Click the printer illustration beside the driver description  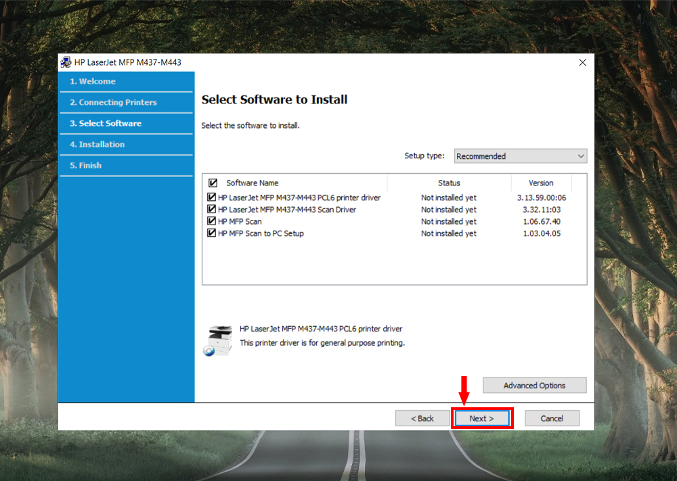click(218, 341)
